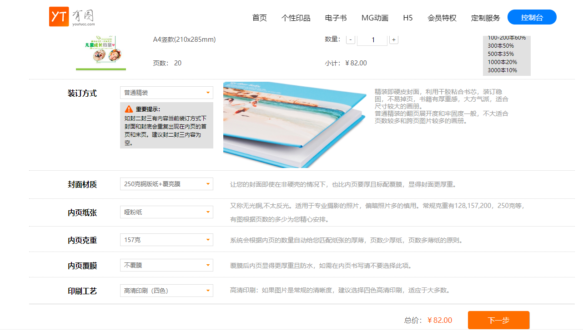Expand the 印刷工艺 dropdown

pos(166,291)
